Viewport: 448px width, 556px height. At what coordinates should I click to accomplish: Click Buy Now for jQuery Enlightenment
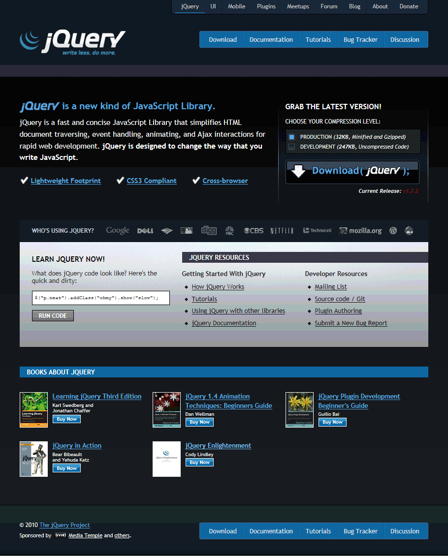pyautogui.click(x=200, y=463)
